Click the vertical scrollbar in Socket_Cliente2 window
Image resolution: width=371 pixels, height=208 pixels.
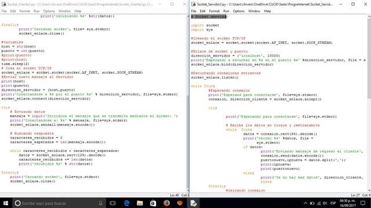click(188, 103)
